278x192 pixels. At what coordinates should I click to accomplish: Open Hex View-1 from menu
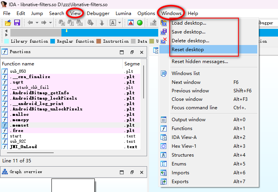[208, 146]
